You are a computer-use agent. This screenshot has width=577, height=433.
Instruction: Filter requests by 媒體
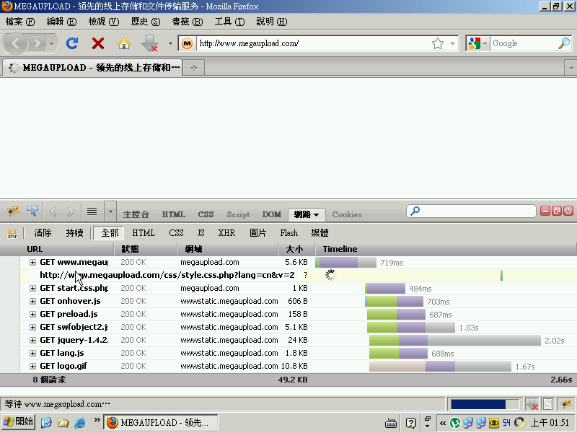tap(320, 233)
